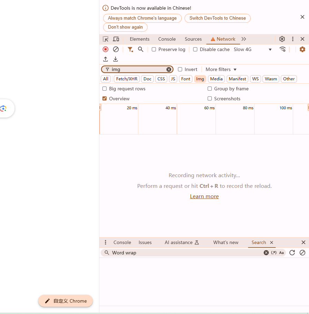Open the Learn more link
The image size is (309, 314).
[204, 196]
